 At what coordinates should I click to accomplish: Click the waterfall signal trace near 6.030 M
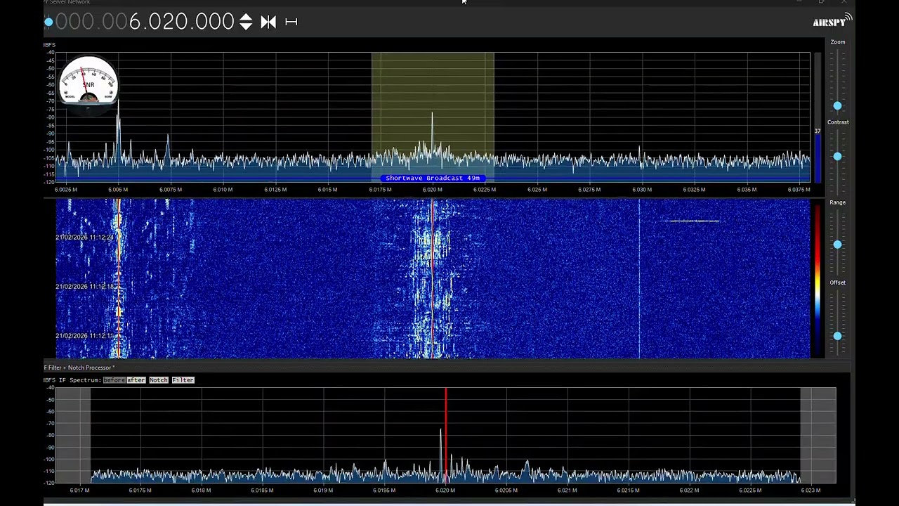tap(639, 278)
